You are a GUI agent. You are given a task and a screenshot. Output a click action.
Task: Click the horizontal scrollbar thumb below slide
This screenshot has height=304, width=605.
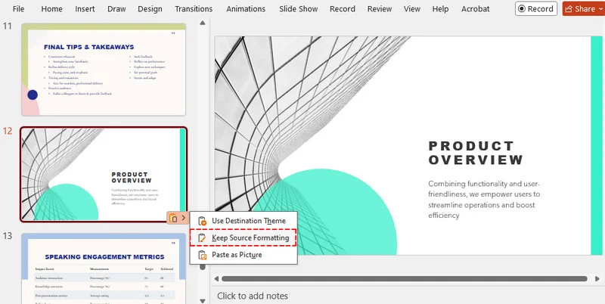[x=405, y=278]
